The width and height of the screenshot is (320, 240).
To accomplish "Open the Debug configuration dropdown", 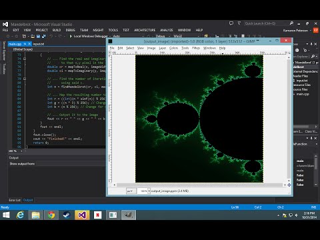I will [162, 36].
